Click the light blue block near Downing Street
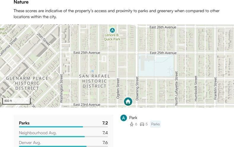This screenshot has height=147, width=234. 156,66
